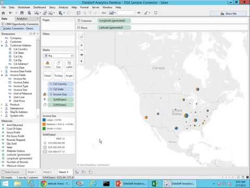This screenshot has width=250, height=188.
Task: Switch to Sheet 1 tab
Action: tap(32, 172)
